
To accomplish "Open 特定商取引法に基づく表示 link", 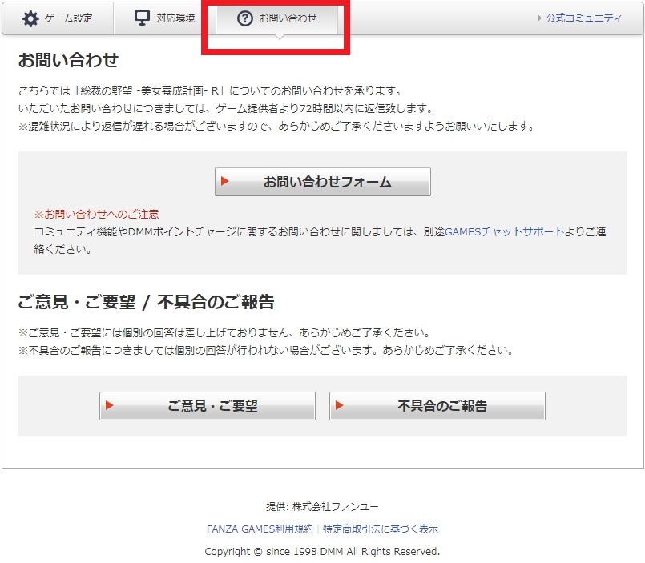I will pos(381,529).
